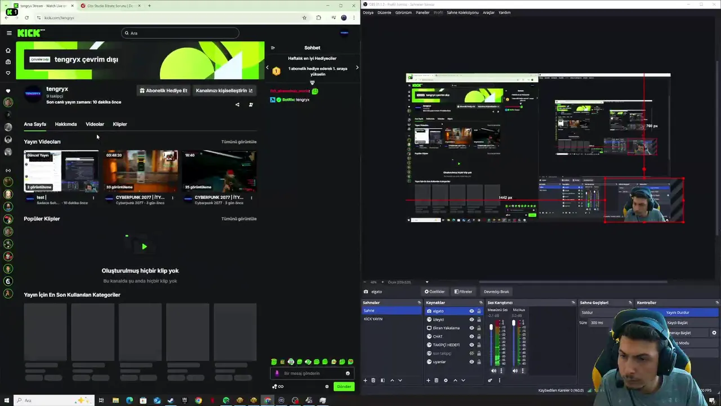The width and height of the screenshot is (721, 406).
Task: Open source Özellikler button in OBS
Action: click(435, 292)
